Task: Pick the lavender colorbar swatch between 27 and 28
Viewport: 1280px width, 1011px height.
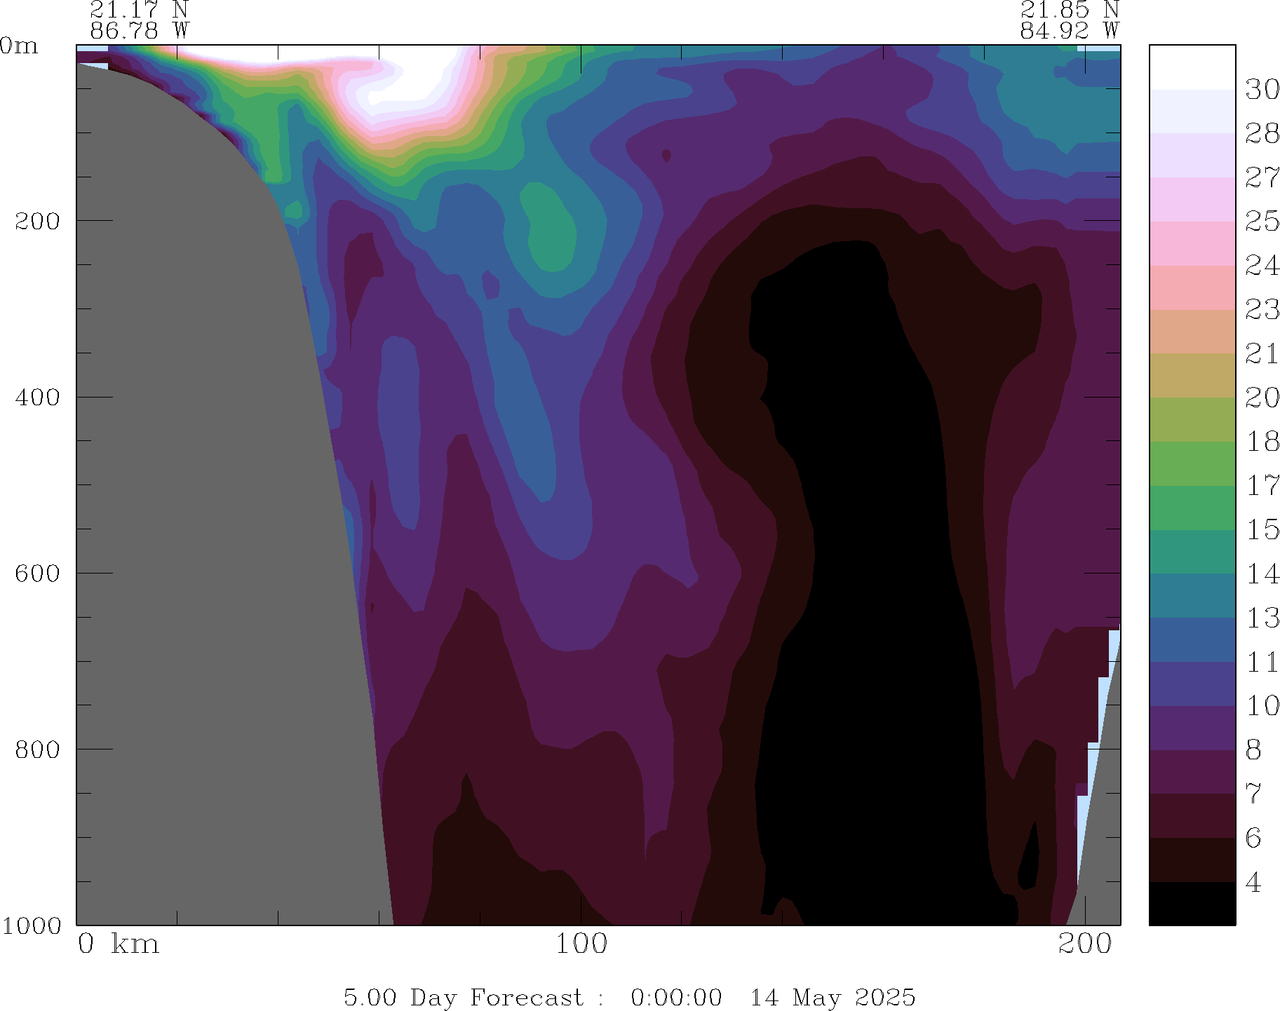Action: tap(1192, 155)
